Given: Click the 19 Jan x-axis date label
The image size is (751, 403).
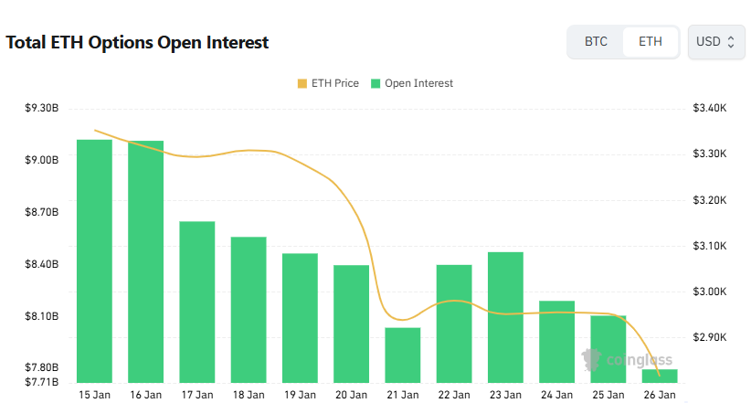Looking at the screenshot, I should [x=300, y=395].
